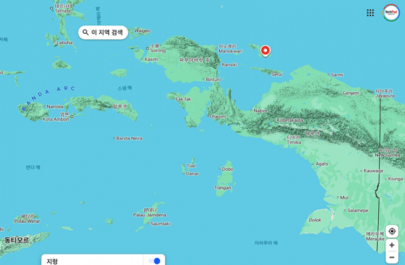Image resolution: width=405 pixels, height=265 pixels.
Task: Toggle the 지형 terrain switch
Action: pos(154,261)
